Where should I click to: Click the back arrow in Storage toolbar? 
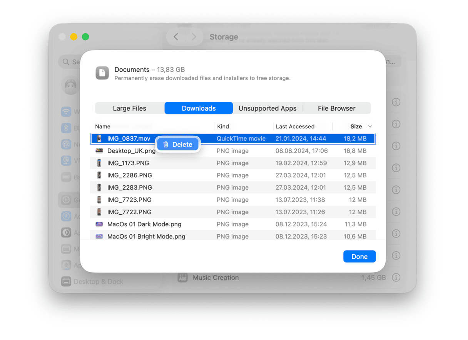[x=176, y=37]
